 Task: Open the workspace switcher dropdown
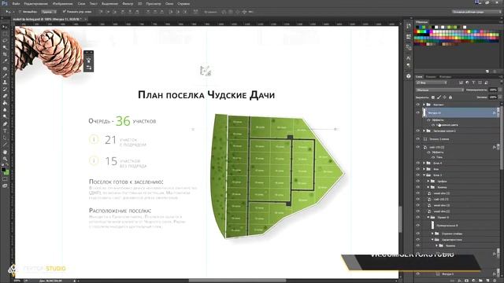476,12
